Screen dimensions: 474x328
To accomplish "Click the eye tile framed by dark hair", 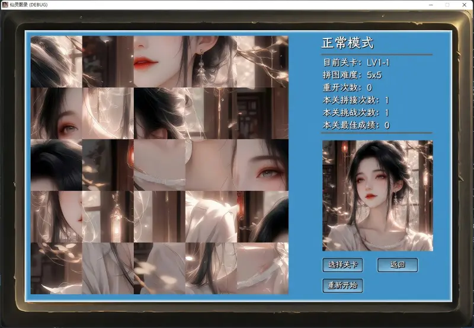I will click(x=56, y=113).
